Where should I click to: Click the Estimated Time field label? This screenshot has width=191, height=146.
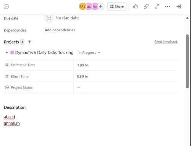coord(23,65)
